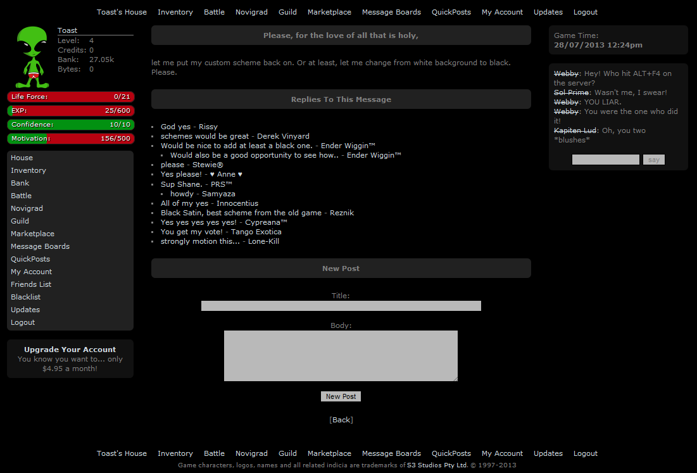Open the 'God yes' reply by Rissy

(x=175, y=127)
